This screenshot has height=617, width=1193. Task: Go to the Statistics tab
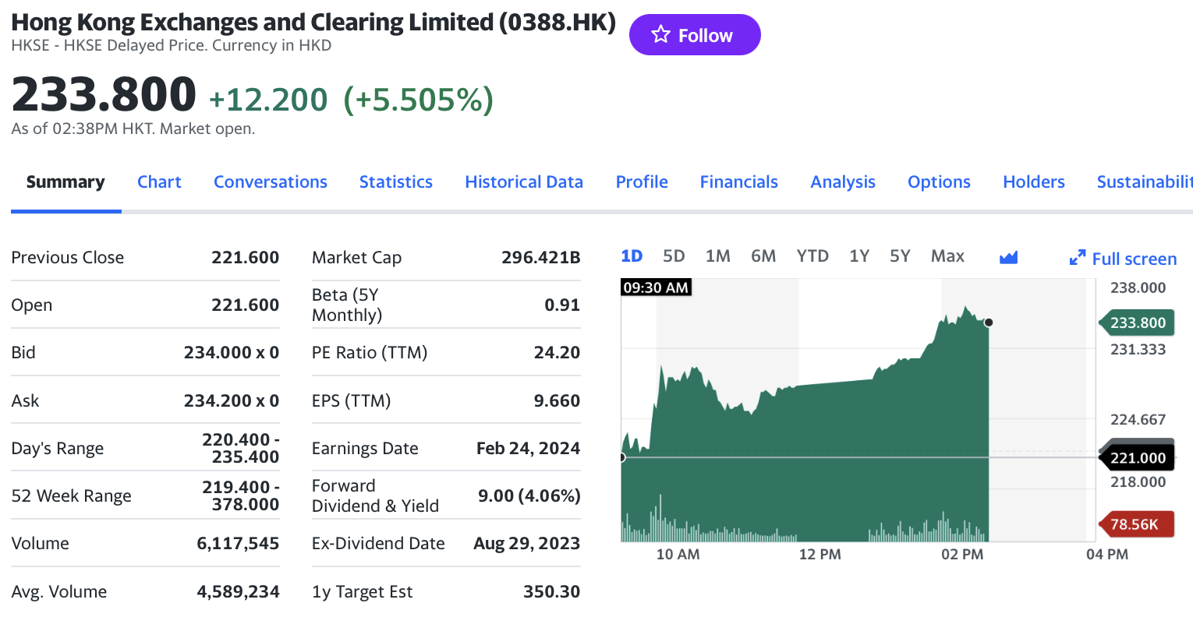click(396, 182)
